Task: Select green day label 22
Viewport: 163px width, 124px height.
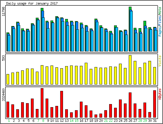Action: (x=111, y=121)
